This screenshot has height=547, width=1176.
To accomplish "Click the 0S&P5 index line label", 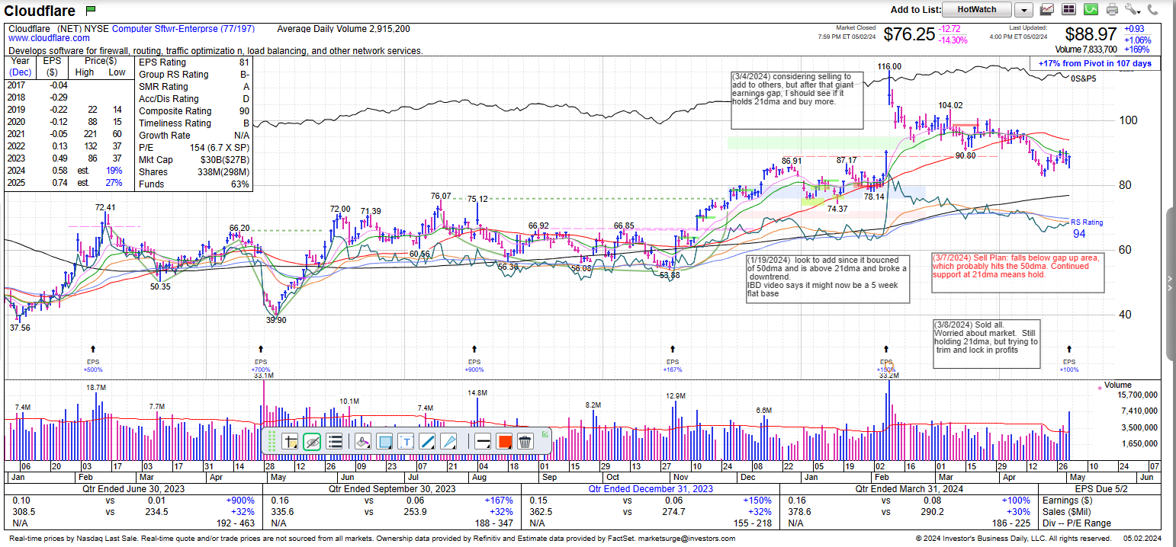I will click(x=1084, y=78).
